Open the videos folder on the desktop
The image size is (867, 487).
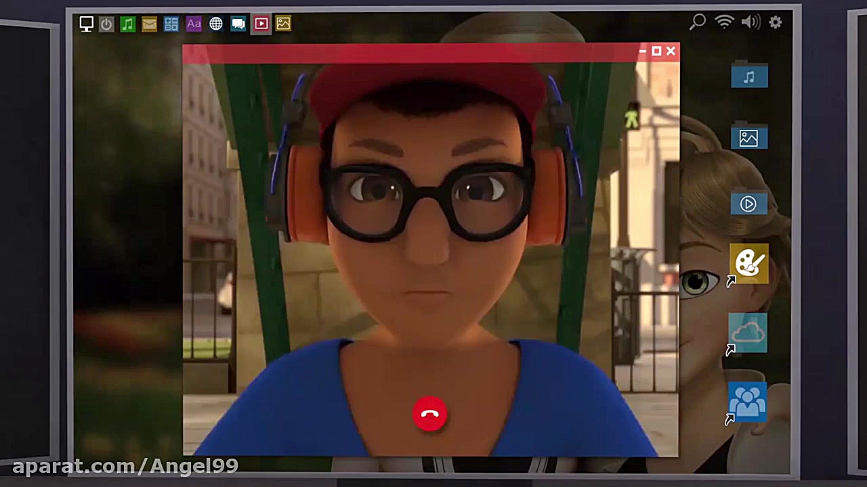coord(748,203)
